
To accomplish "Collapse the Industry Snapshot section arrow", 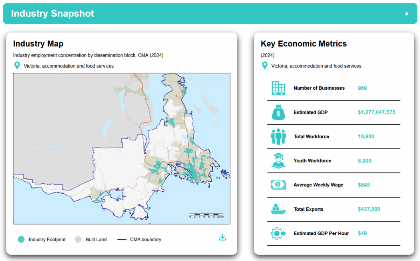I will (x=406, y=14).
